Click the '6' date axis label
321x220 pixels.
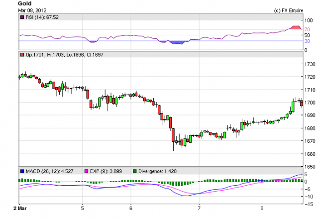point(131,209)
